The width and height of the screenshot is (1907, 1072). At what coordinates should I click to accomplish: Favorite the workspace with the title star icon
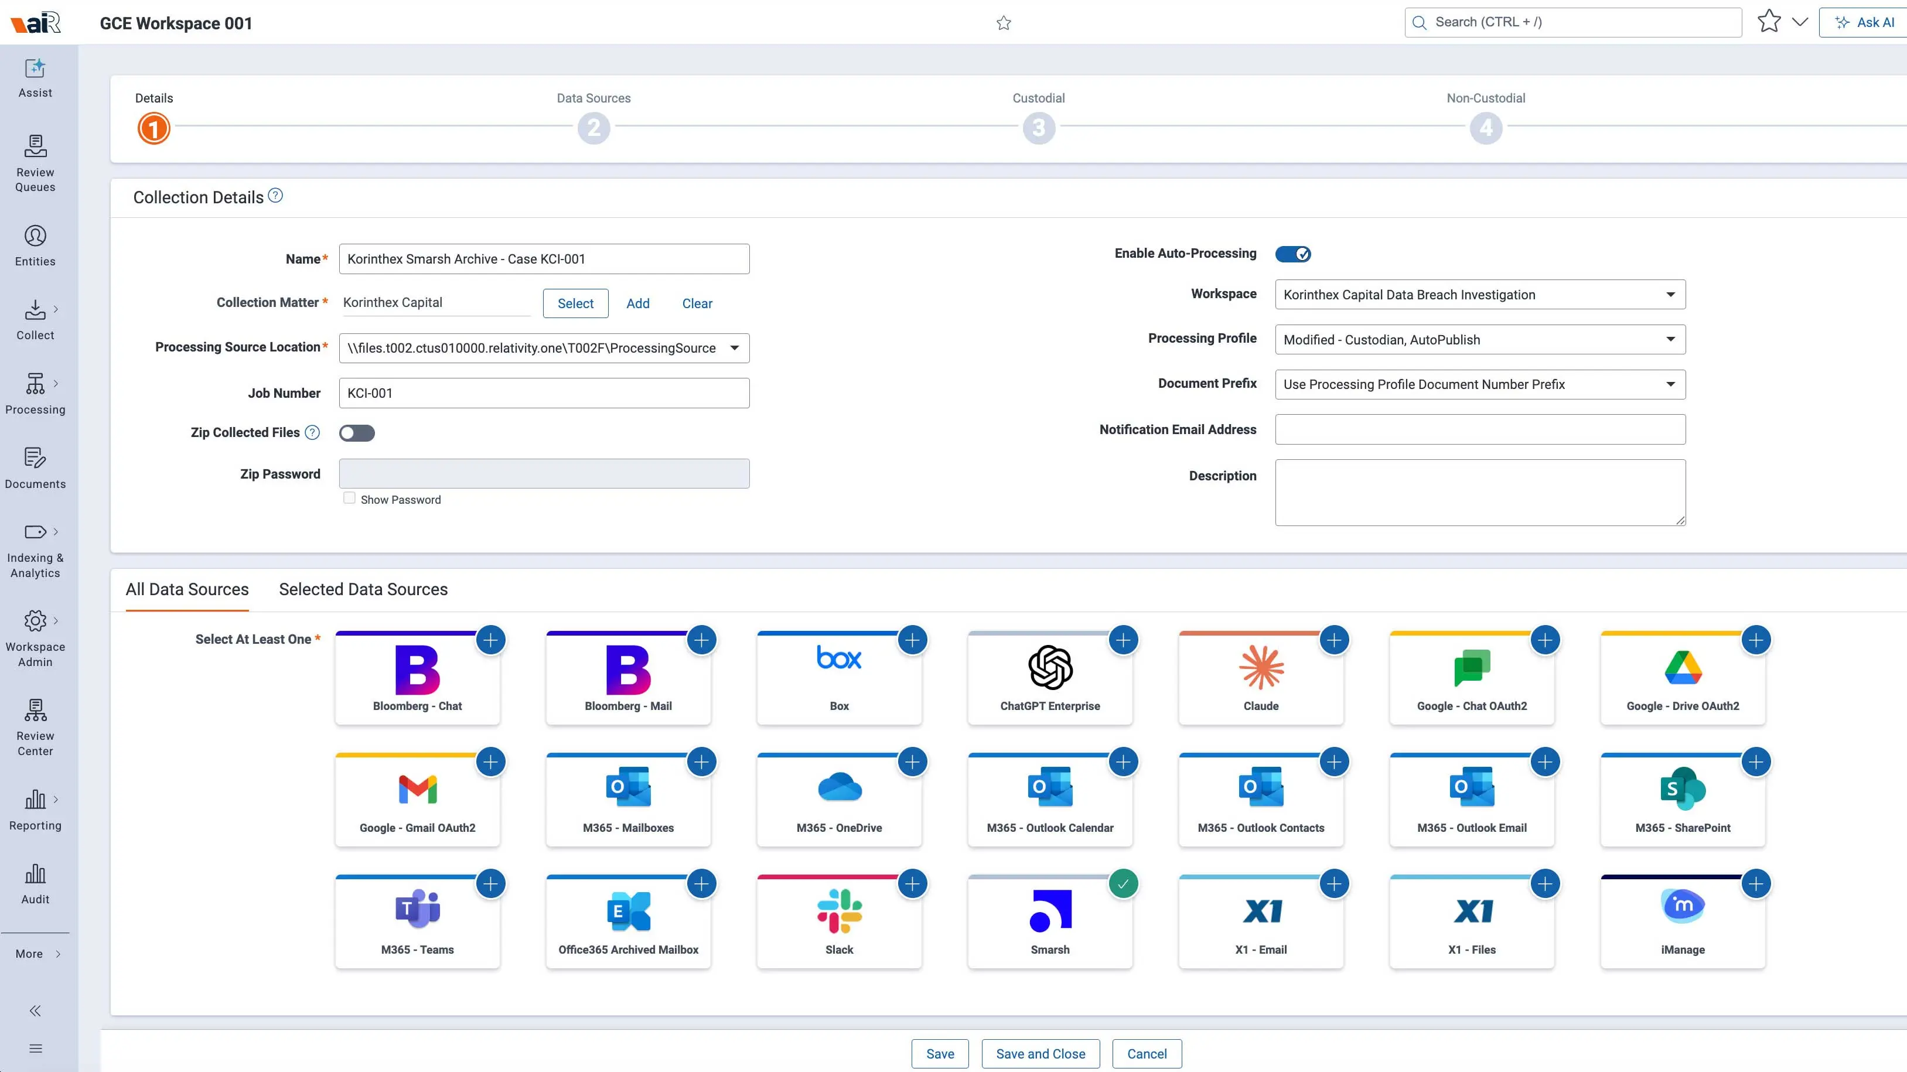pos(1003,23)
